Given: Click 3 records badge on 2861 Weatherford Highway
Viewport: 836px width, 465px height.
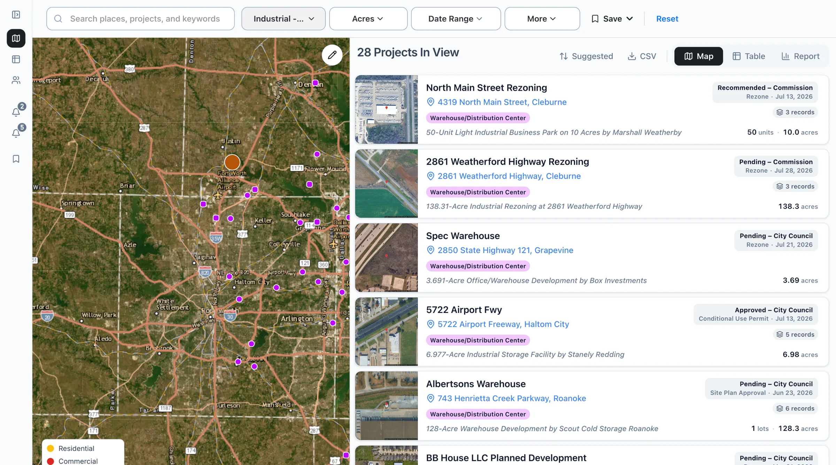Looking at the screenshot, I should click(795, 186).
